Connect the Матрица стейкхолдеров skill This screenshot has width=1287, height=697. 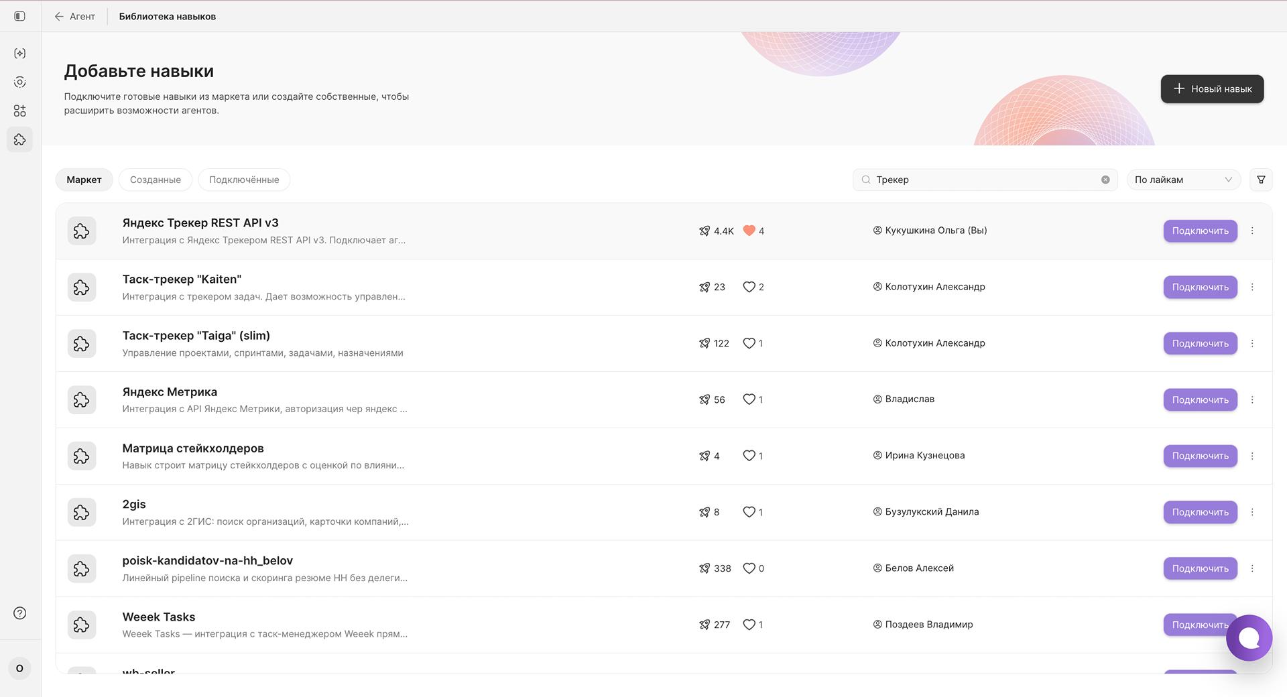coord(1200,456)
